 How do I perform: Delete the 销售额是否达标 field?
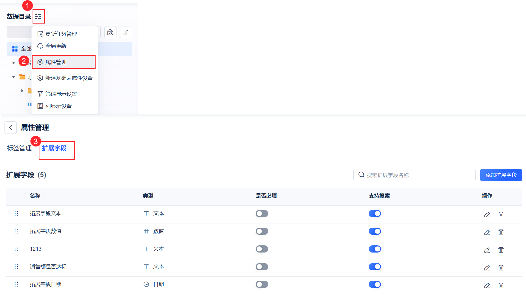click(x=501, y=268)
